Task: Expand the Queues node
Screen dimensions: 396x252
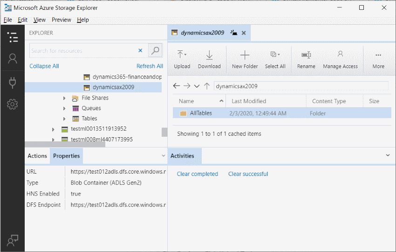Action: tap(64, 108)
